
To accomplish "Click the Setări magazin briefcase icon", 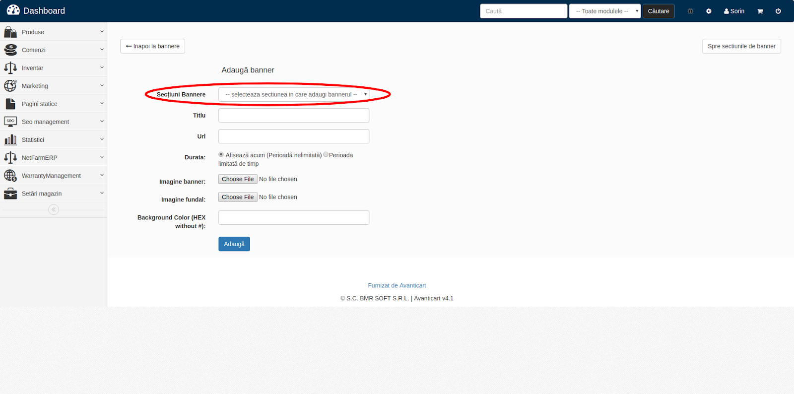I will point(10,194).
